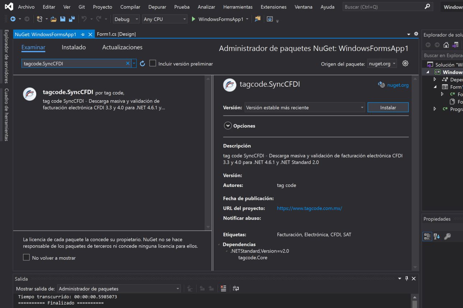Click the Save All toolbar icon
Viewport: 463px width, 308px height.
click(x=71, y=19)
